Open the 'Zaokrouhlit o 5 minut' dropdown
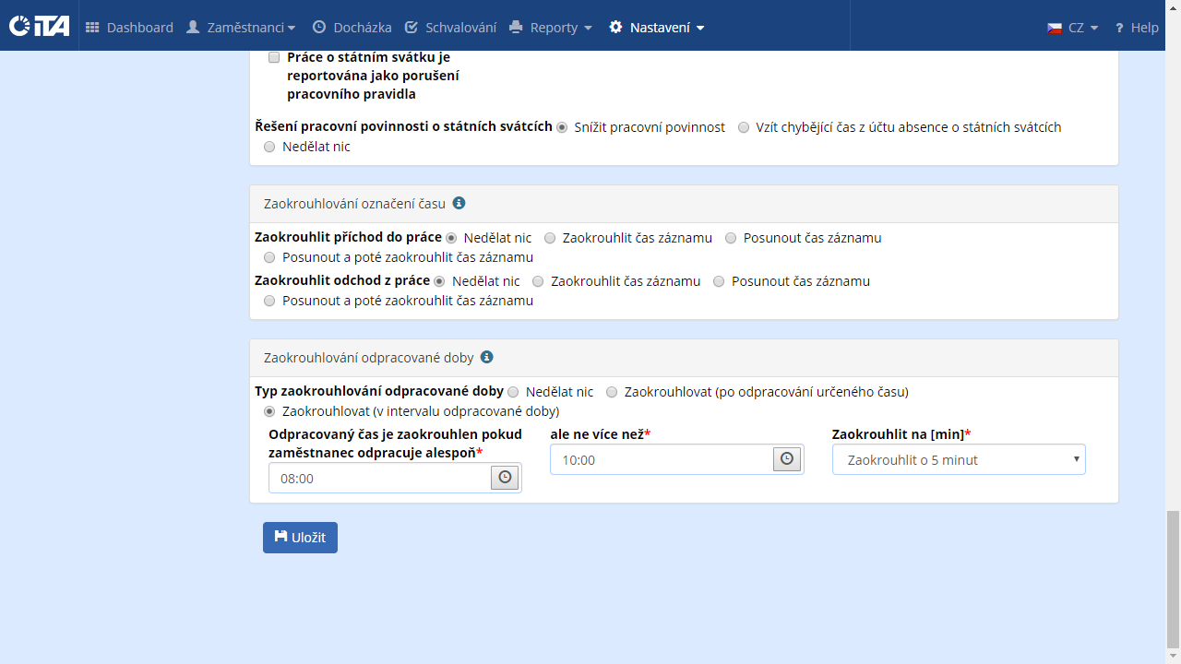The height and width of the screenshot is (664, 1181). point(959,459)
